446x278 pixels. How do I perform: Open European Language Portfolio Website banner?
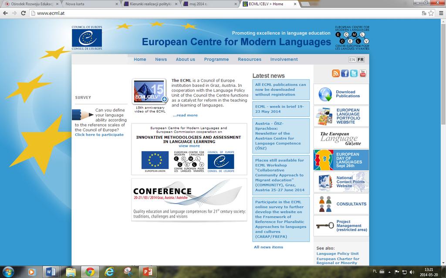[x=341, y=116]
